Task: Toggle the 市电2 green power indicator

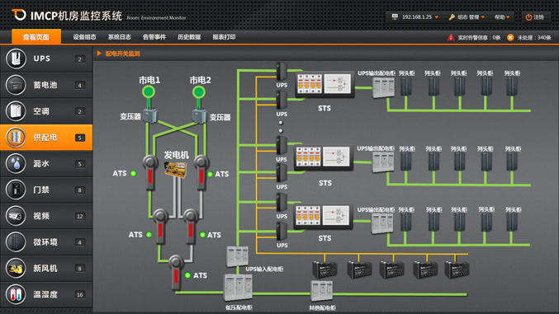Action: tap(199, 92)
